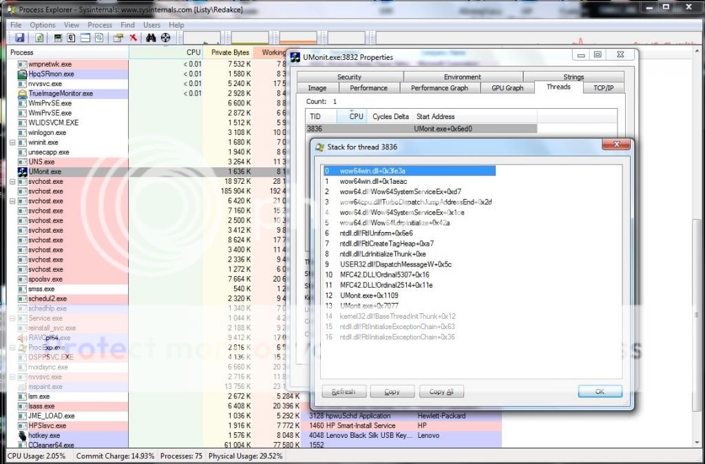Screen dimensions: 705x464
Task: Sort by the Private Bytes column header
Action: (x=228, y=52)
